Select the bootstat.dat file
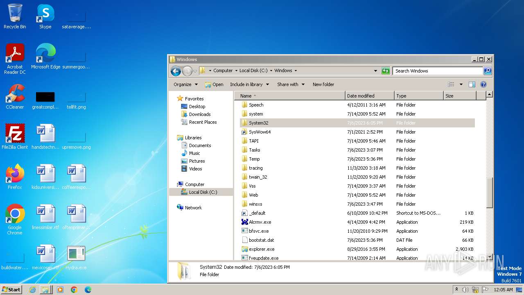Viewport: 524px width, 295px height. click(x=357, y=240)
